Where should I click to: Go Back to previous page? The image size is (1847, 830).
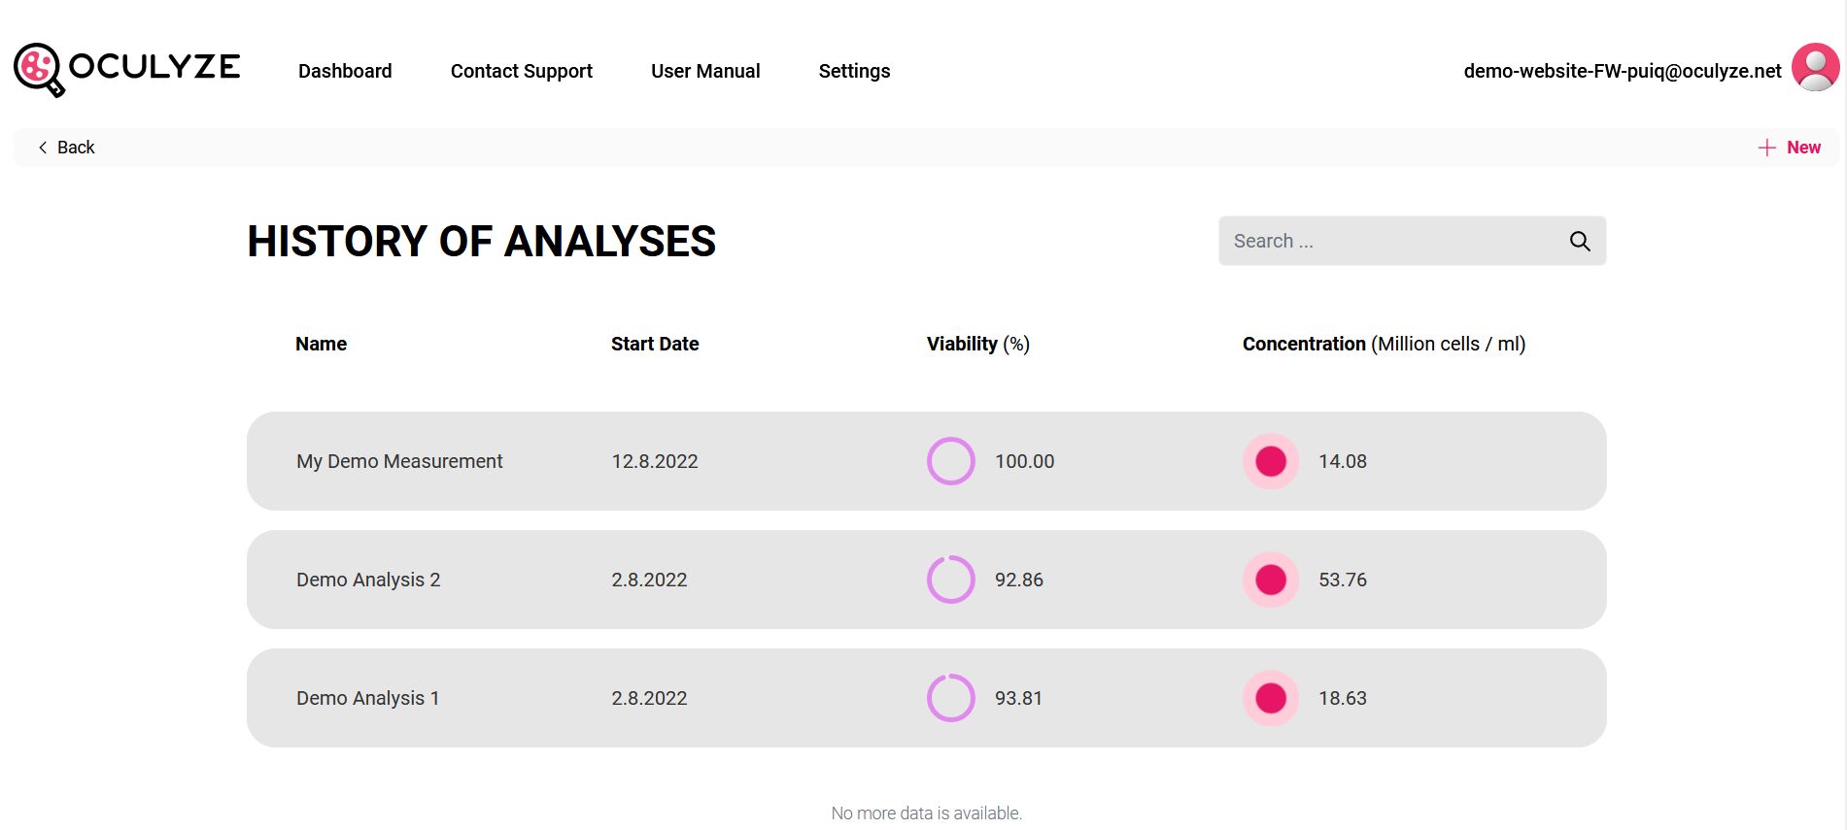66,148
